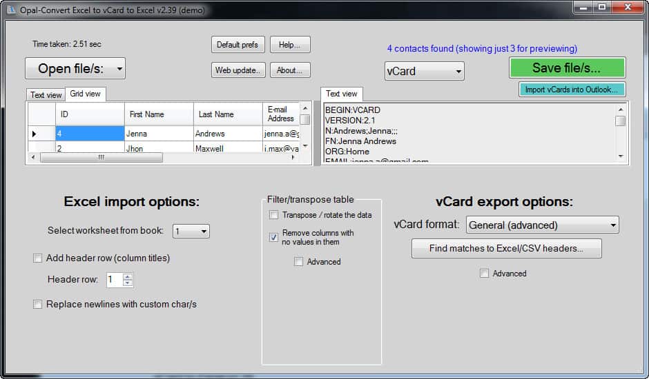Click the Opal-Convert app icon in title bar
This screenshot has height=379, width=649.
11,9
